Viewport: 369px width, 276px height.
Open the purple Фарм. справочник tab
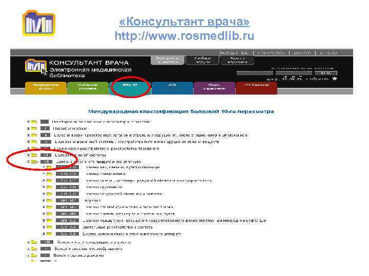214,88
